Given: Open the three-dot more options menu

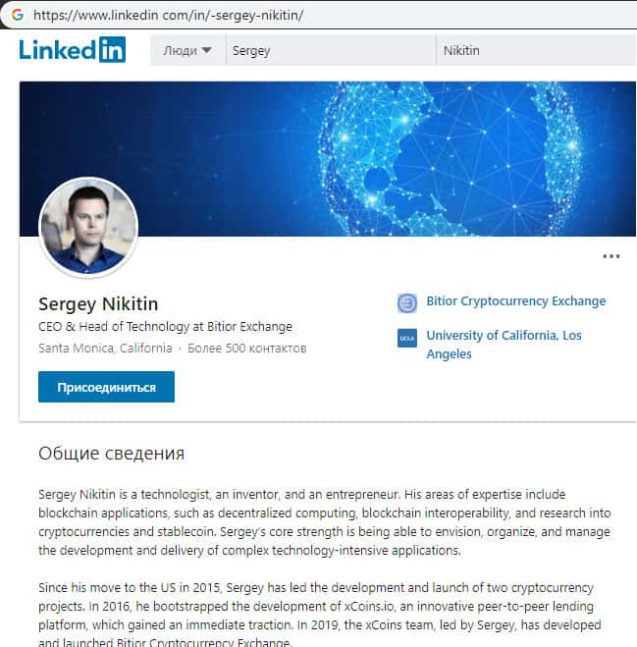Looking at the screenshot, I should tap(610, 256).
